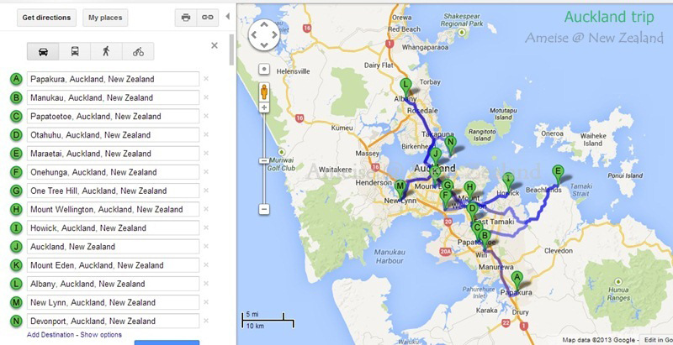Viewport: 673px width, 345px height.
Task: Click the Howick destination field
Action: [113, 228]
